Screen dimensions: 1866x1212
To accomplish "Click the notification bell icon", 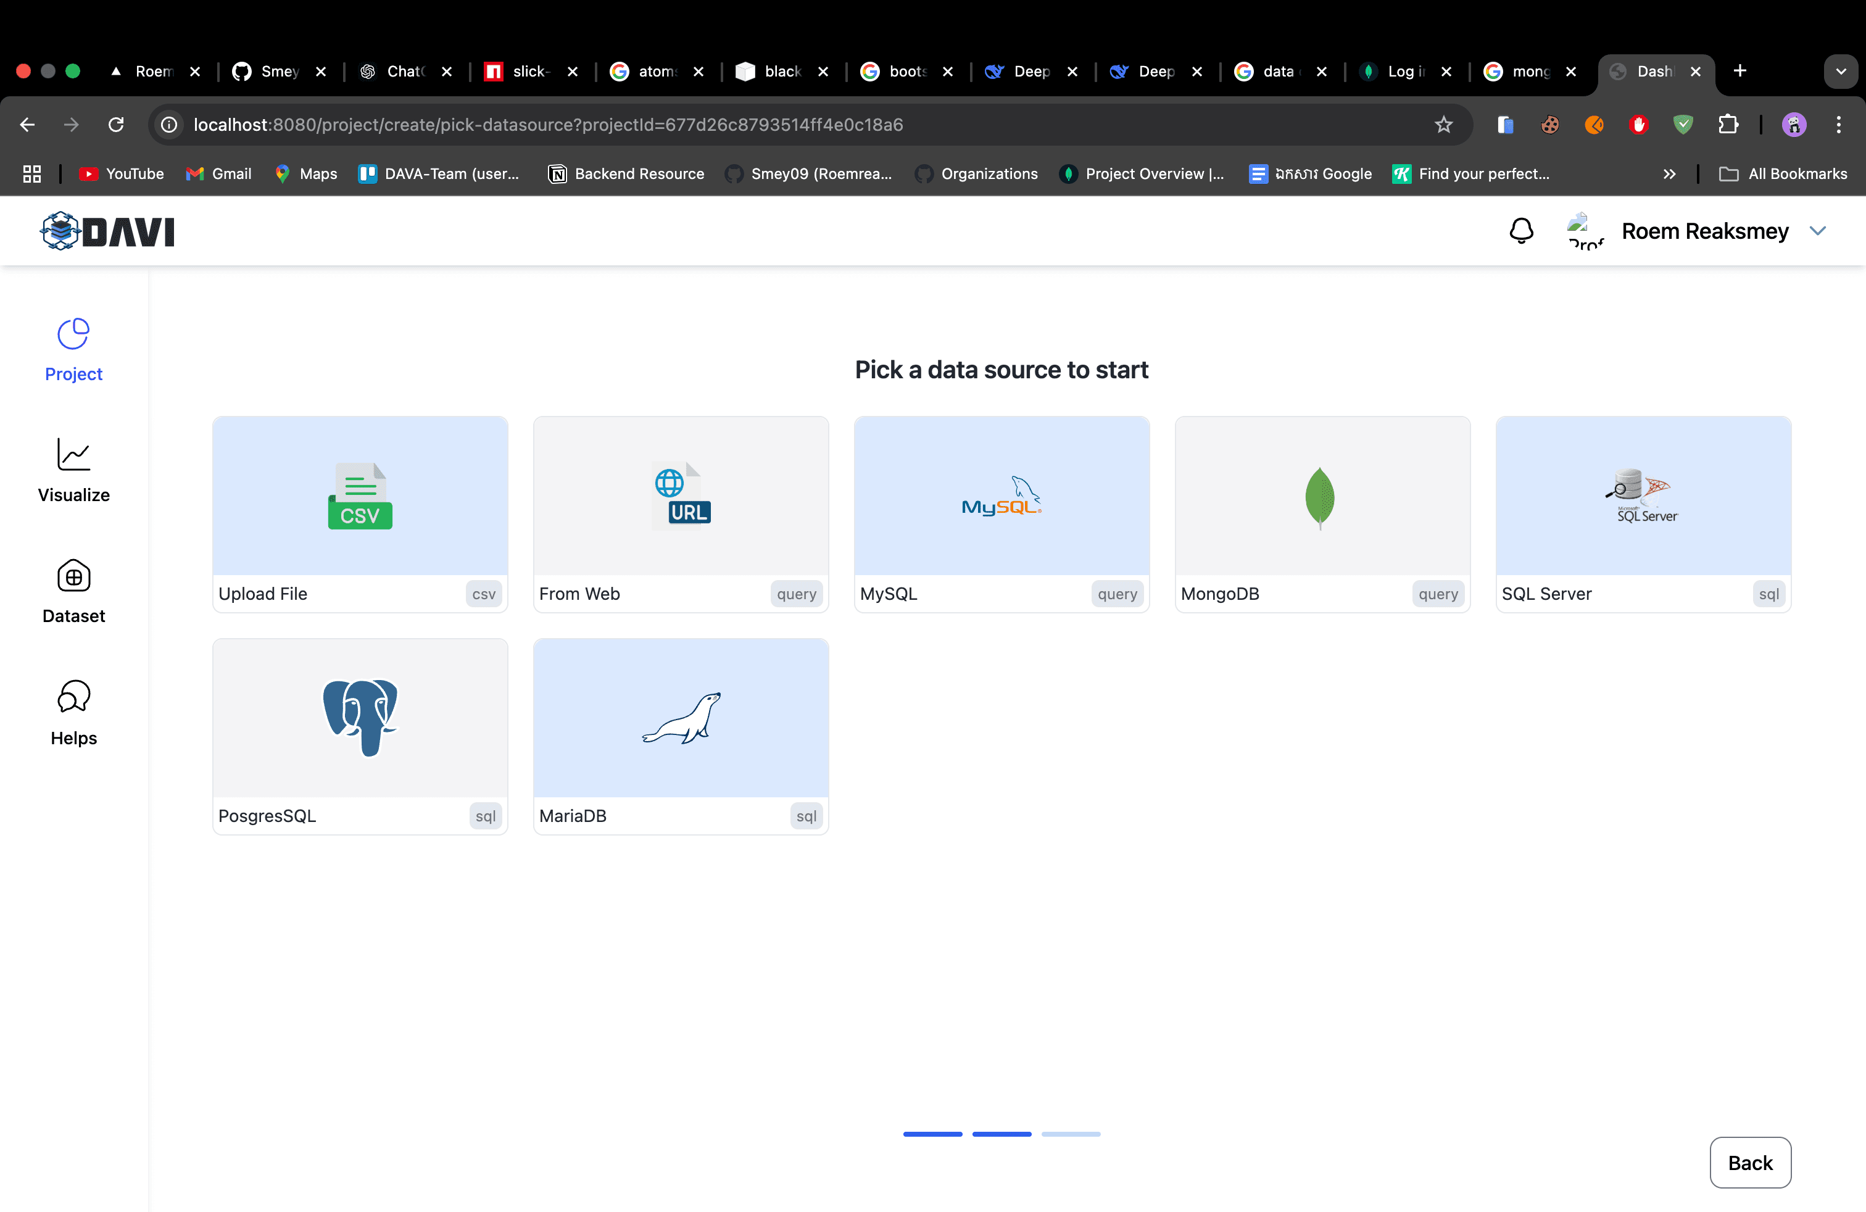I will (1521, 230).
